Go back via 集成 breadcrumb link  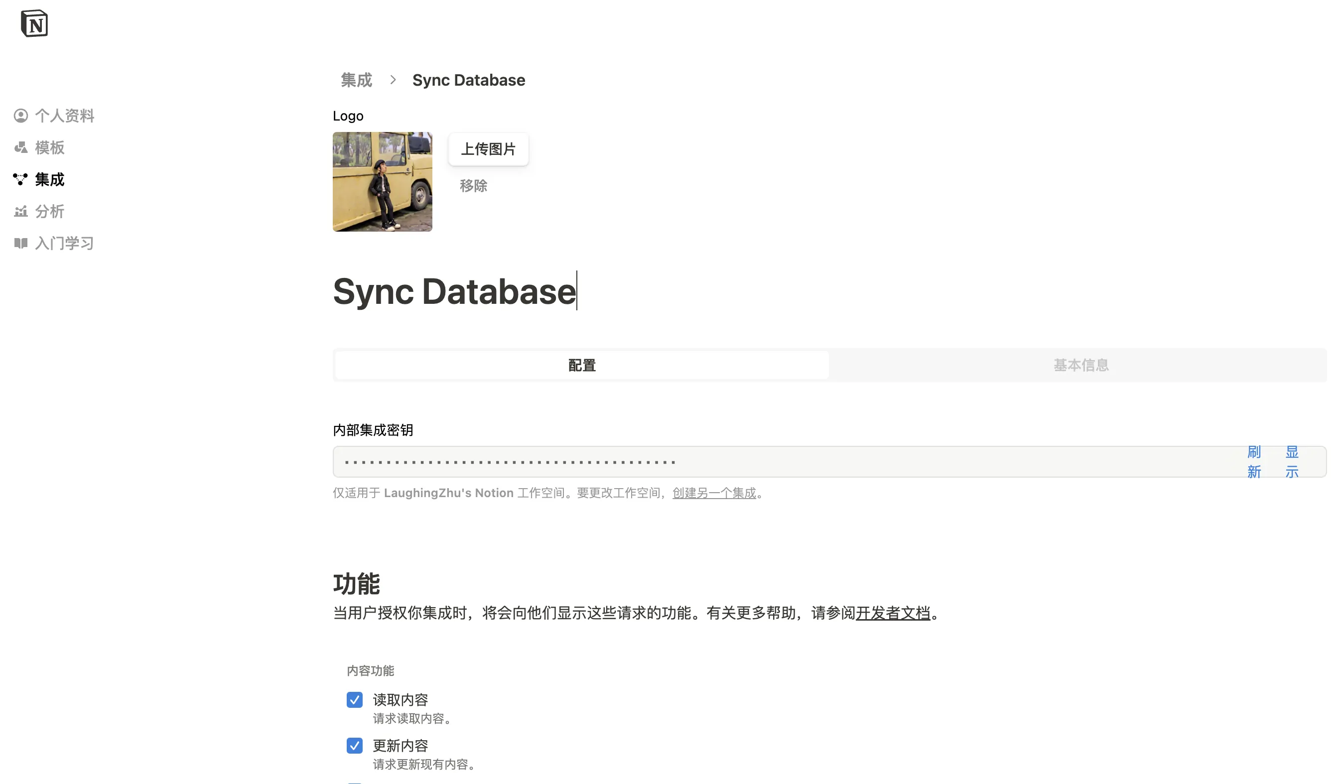(356, 80)
